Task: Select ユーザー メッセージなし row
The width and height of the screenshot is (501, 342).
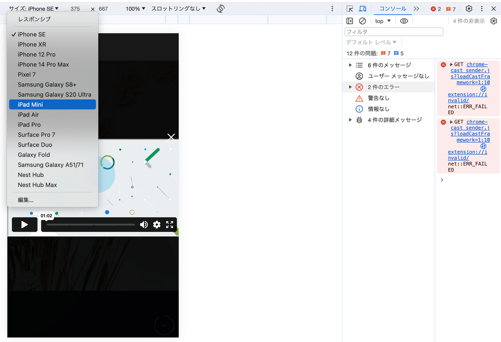Action: click(389, 76)
